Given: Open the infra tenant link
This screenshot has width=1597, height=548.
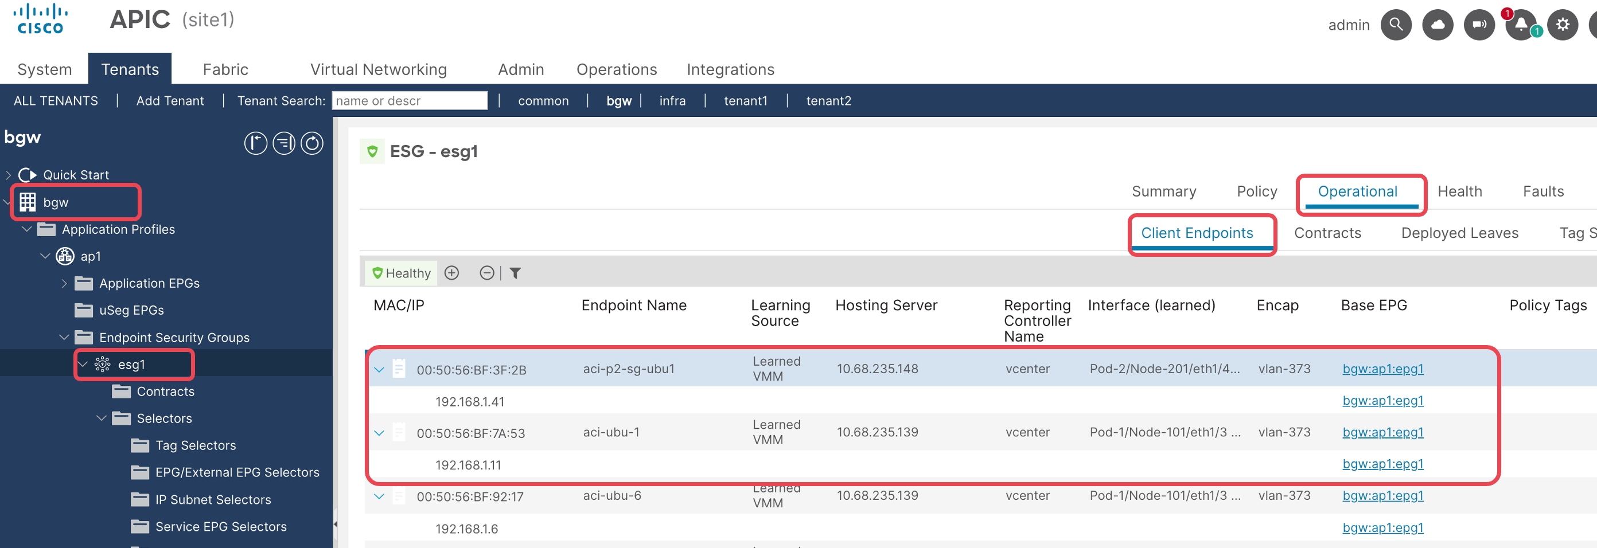Looking at the screenshot, I should click(673, 100).
